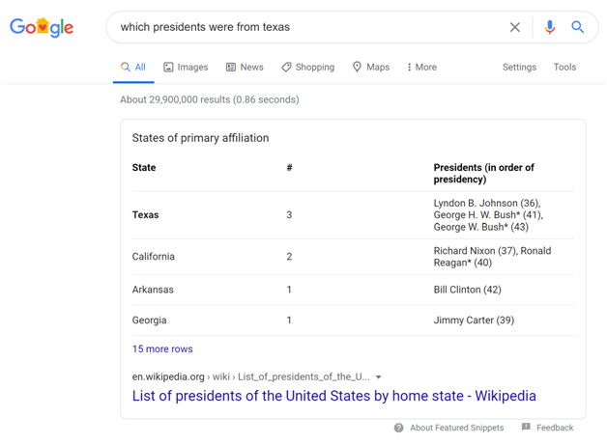Click the Google logo
The height and width of the screenshot is (445, 607).
pos(42,28)
